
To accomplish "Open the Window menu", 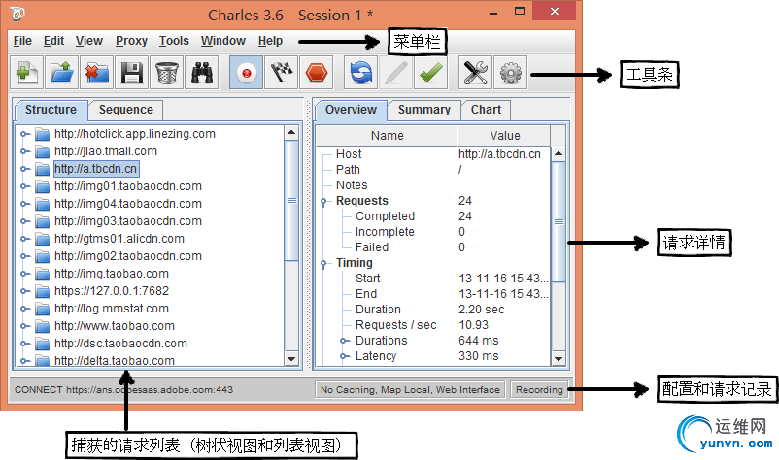I will coord(223,41).
